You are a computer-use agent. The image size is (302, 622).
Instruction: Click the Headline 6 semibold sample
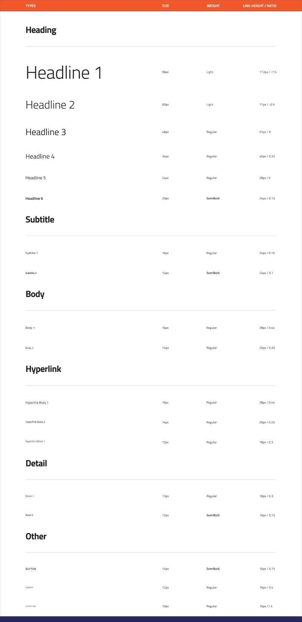click(34, 199)
